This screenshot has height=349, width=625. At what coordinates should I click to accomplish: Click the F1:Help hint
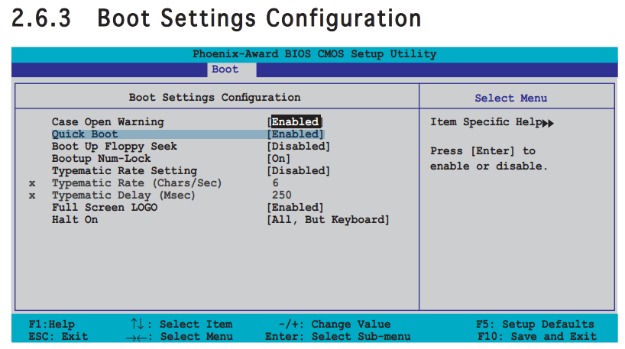pyautogui.click(x=51, y=325)
